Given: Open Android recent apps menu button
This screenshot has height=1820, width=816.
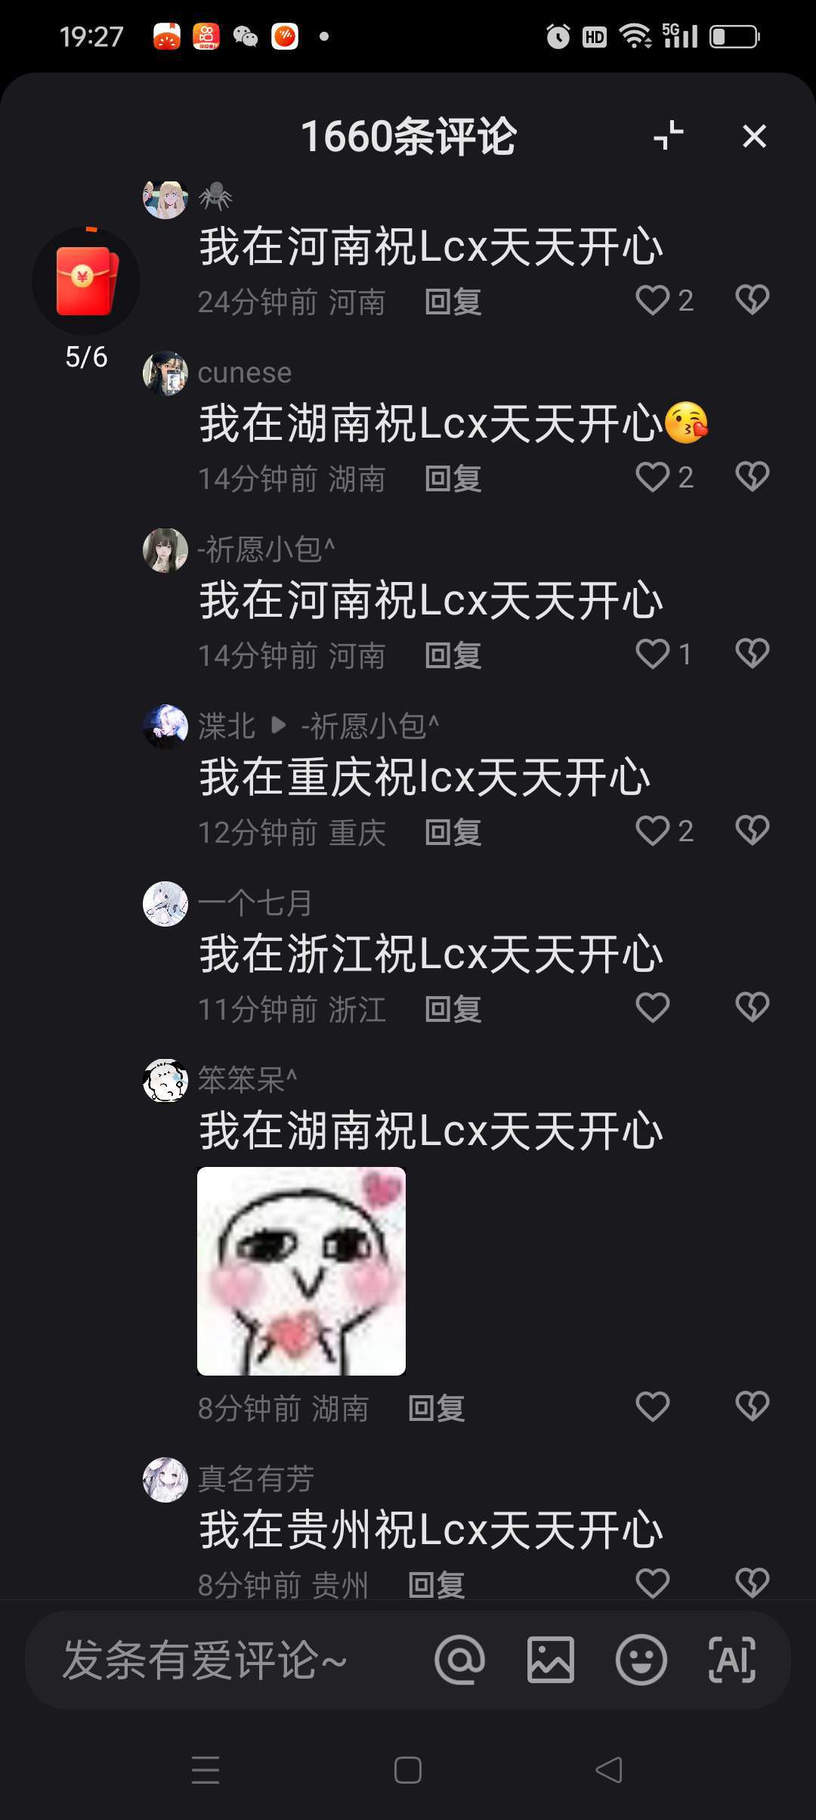Looking at the screenshot, I should [x=206, y=1770].
